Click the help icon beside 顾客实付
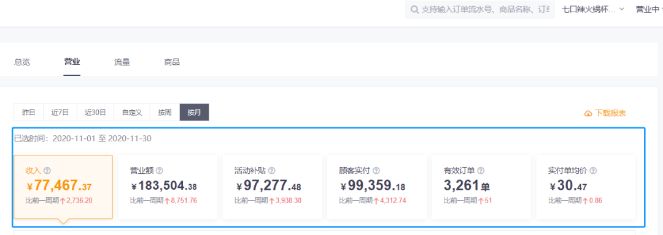Viewport: 663px width, 235px height. tap(376, 171)
